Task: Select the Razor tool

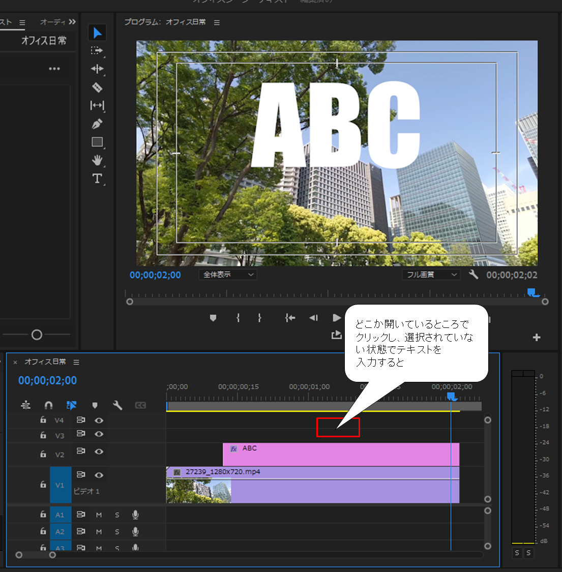Action: (x=97, y=87)
